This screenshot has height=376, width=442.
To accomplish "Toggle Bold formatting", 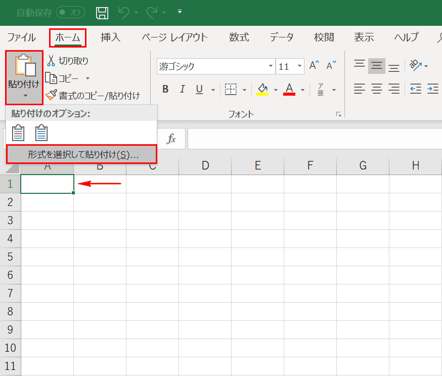I will coord(165,90).
